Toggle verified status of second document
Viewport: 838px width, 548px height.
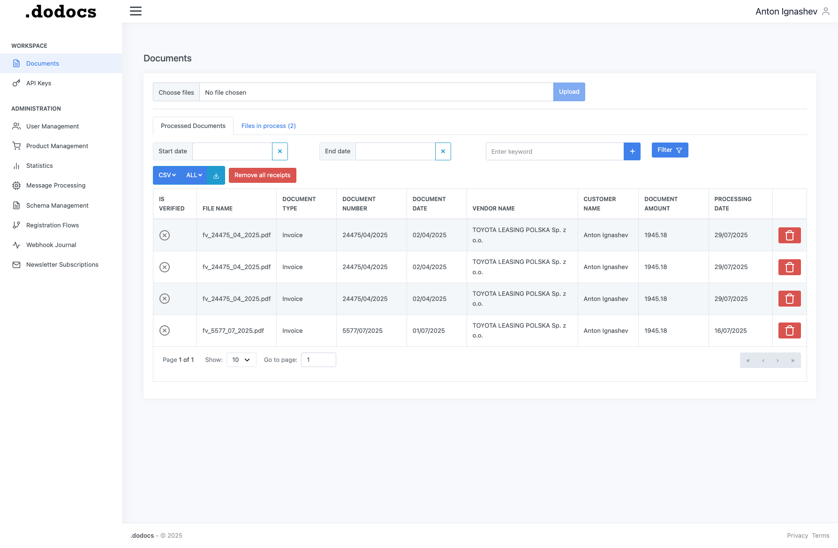tap(165, 267)
